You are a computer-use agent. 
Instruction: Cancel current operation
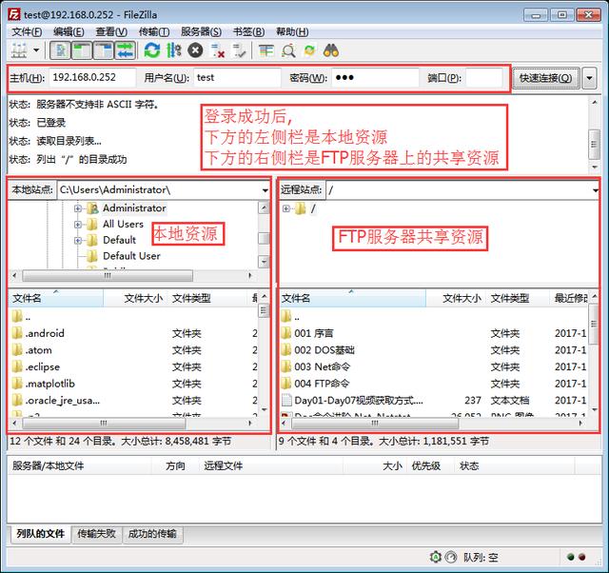(x=195, y=50)
